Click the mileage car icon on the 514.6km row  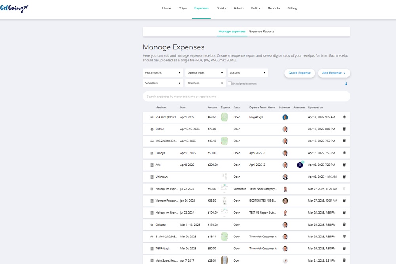(x=152, y=117)
